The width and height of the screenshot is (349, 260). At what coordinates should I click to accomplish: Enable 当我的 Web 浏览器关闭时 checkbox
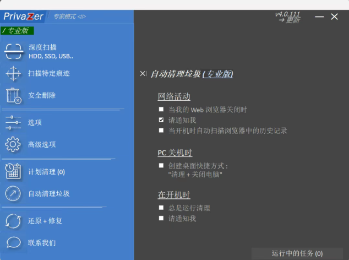coord(161,110)
